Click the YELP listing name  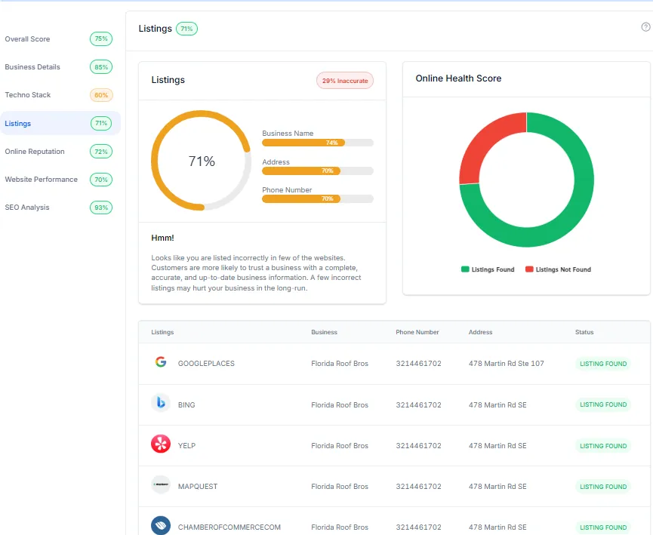[x=186, y=445]
